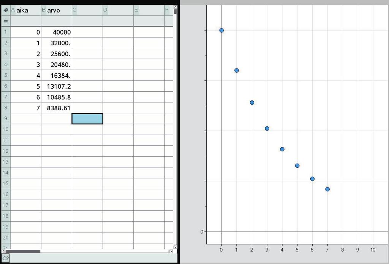
Task: Select aika cell with value 1
Action: tap(26, 43)
